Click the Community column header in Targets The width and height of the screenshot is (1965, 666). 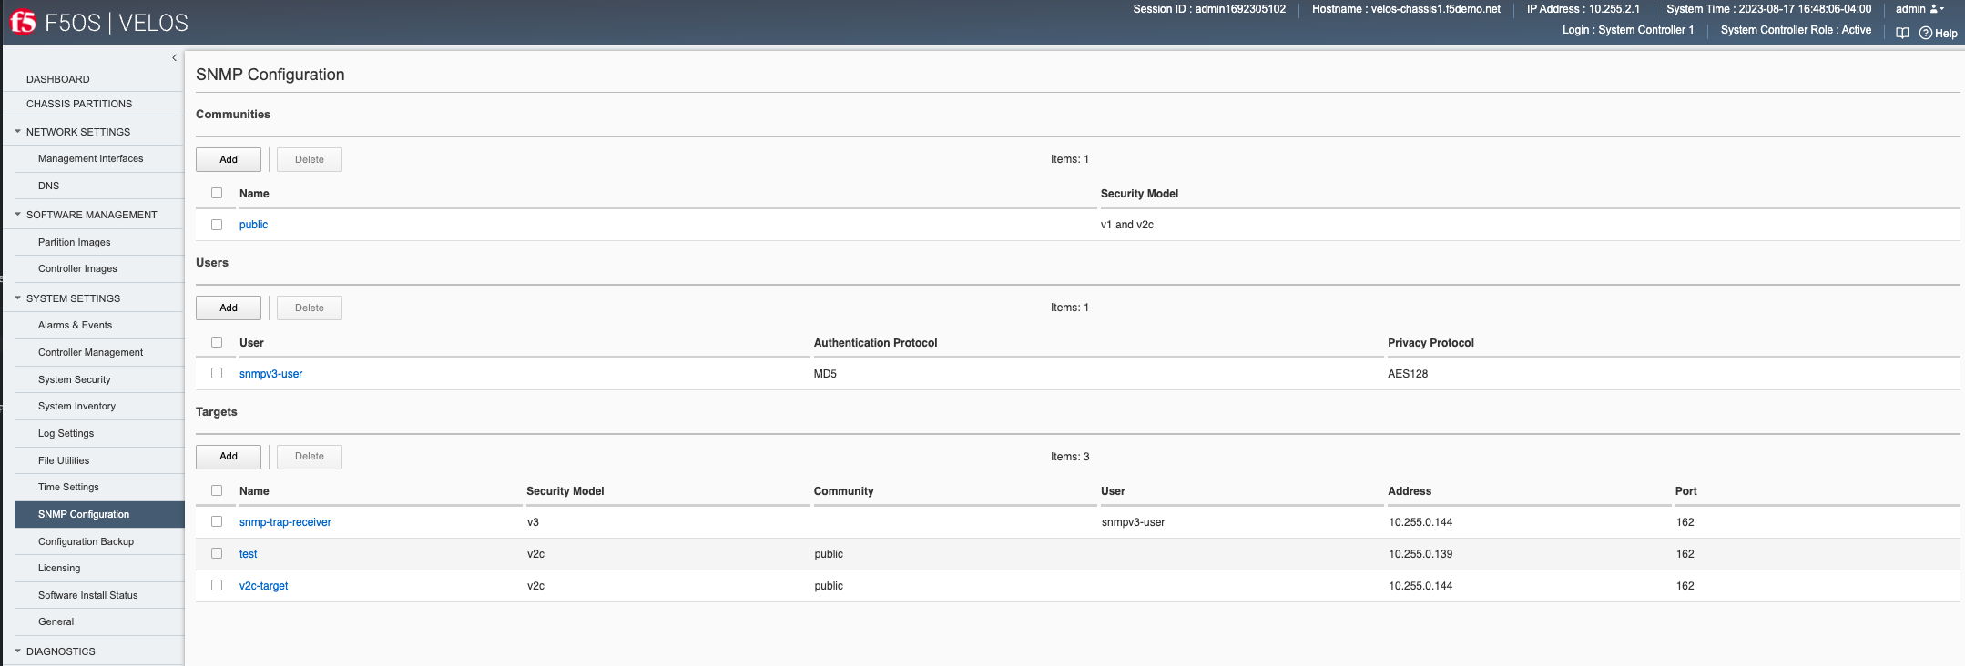click(843, 491)
